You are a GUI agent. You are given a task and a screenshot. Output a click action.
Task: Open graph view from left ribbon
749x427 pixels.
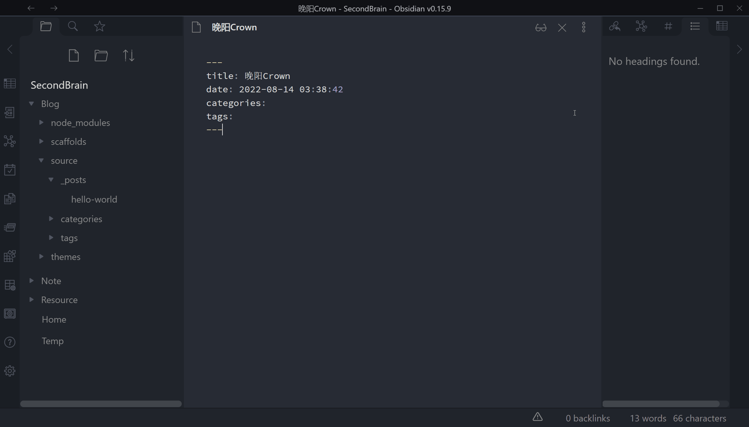pos(10,141)
